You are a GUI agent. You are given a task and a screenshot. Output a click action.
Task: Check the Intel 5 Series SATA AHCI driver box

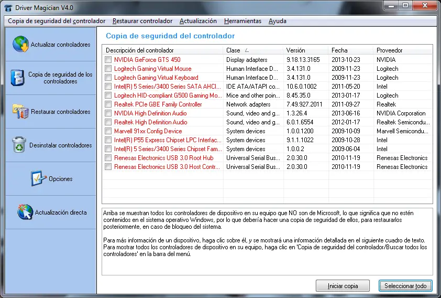(x=108, y=86)
